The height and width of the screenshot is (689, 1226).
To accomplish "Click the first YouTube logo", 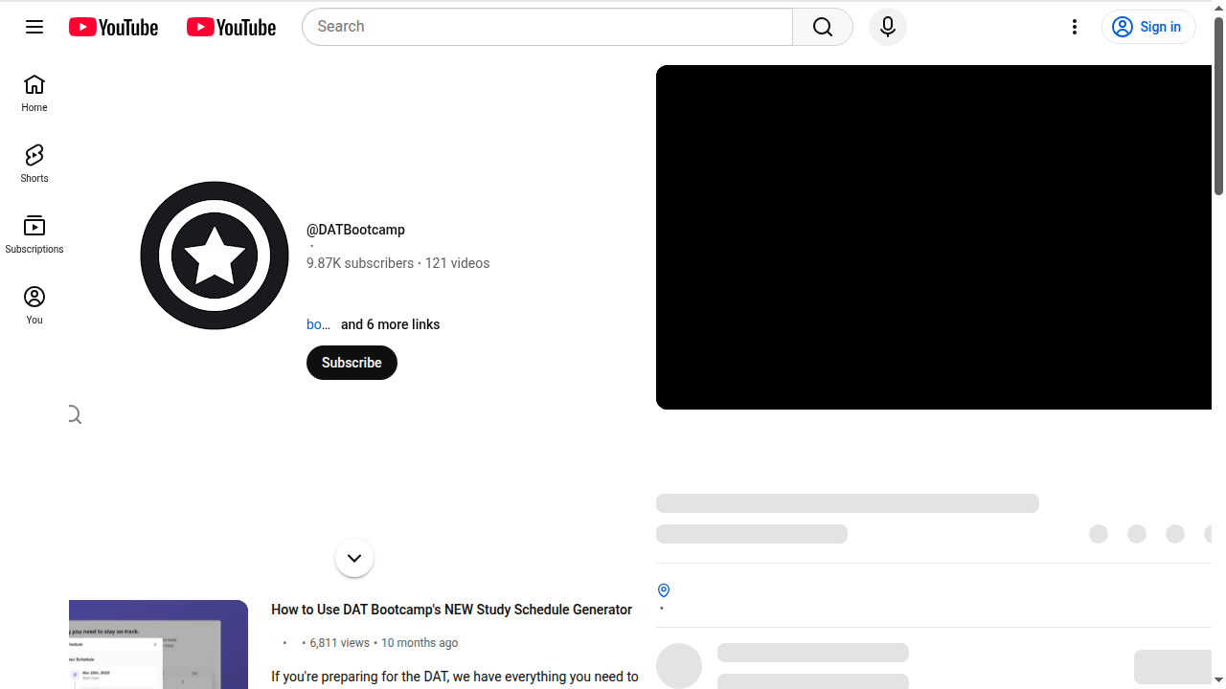I will pyautogui.click(x=113, y=27).
